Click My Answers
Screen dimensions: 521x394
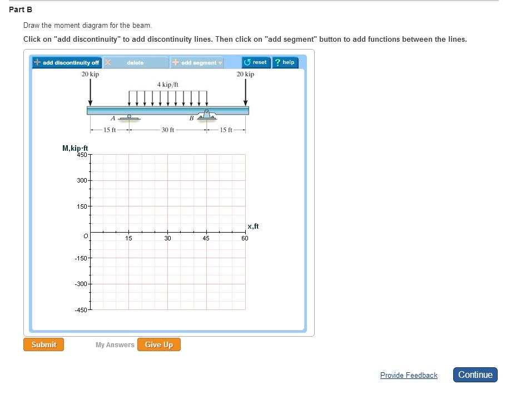coord(115,344)
